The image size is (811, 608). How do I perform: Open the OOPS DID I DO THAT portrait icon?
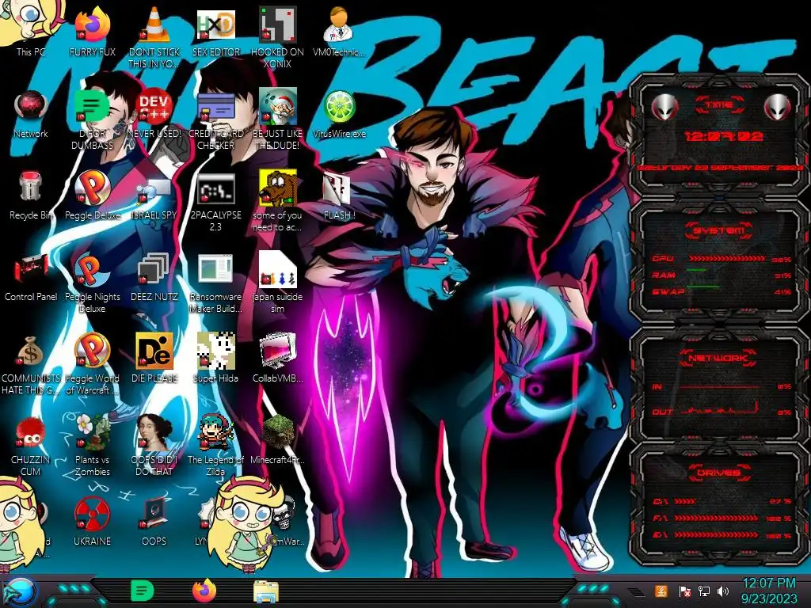pyautogui.click(x=154, y=446)
